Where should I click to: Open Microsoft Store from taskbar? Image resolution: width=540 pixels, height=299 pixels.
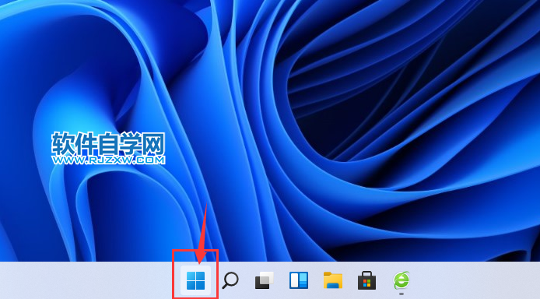(367, 280)
